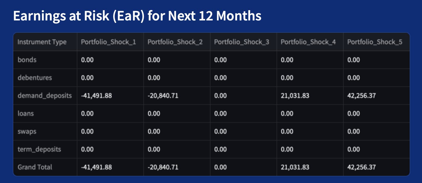Click the Portfolio_Shock_2 column header
The height and width of the screenshot is (183, 422).
pyautogui.click(x=175, y=42)
